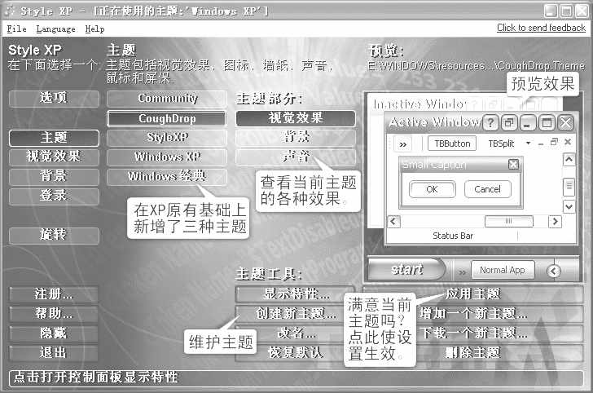593x393 pixels.
Task: Click OK in the preview dialog
Action: tap(432, 189)
